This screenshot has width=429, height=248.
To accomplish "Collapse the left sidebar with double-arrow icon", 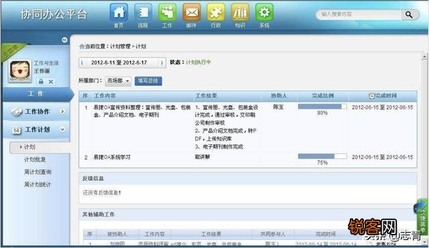I will [64, 40].
